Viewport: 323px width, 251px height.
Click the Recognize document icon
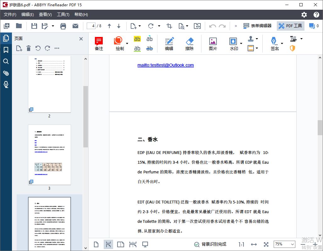click(181, 26)
